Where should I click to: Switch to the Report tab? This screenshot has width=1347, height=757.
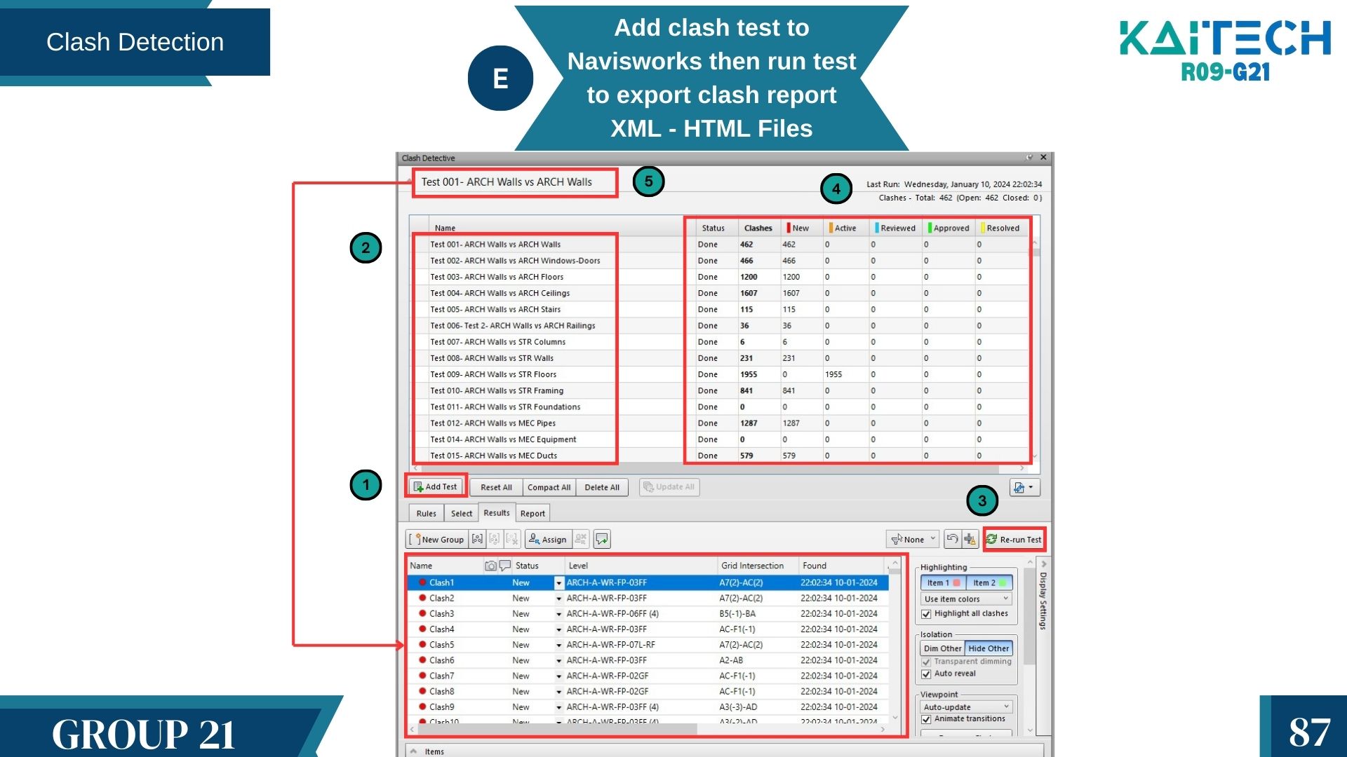[532, 513]
